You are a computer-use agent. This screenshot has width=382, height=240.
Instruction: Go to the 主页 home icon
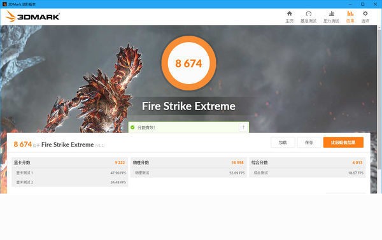pyautogui.click(x=290, y=13)
